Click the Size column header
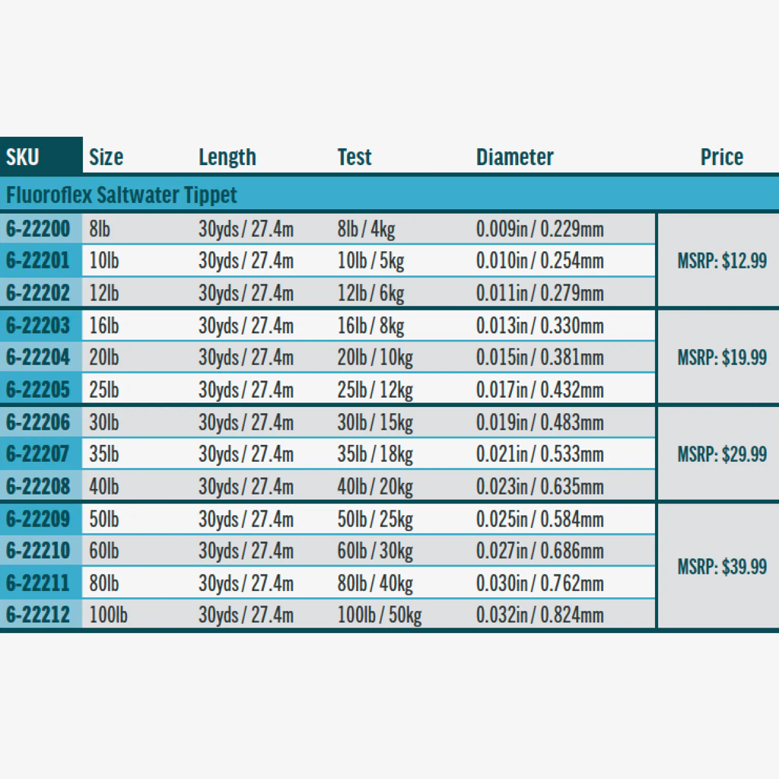779x779 pixels. [106, 157]
